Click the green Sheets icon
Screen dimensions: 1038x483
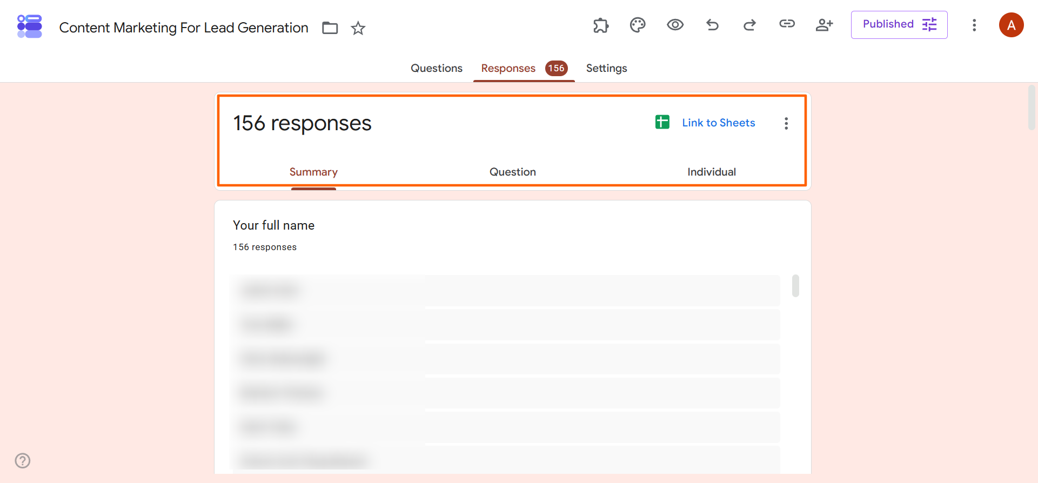tap(662, 122)
